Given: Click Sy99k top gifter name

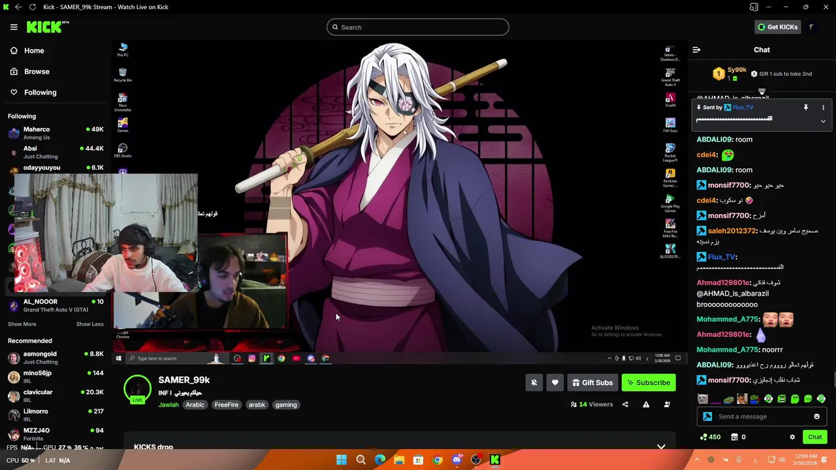Looking at the screenshot, I should pos(737,70).
